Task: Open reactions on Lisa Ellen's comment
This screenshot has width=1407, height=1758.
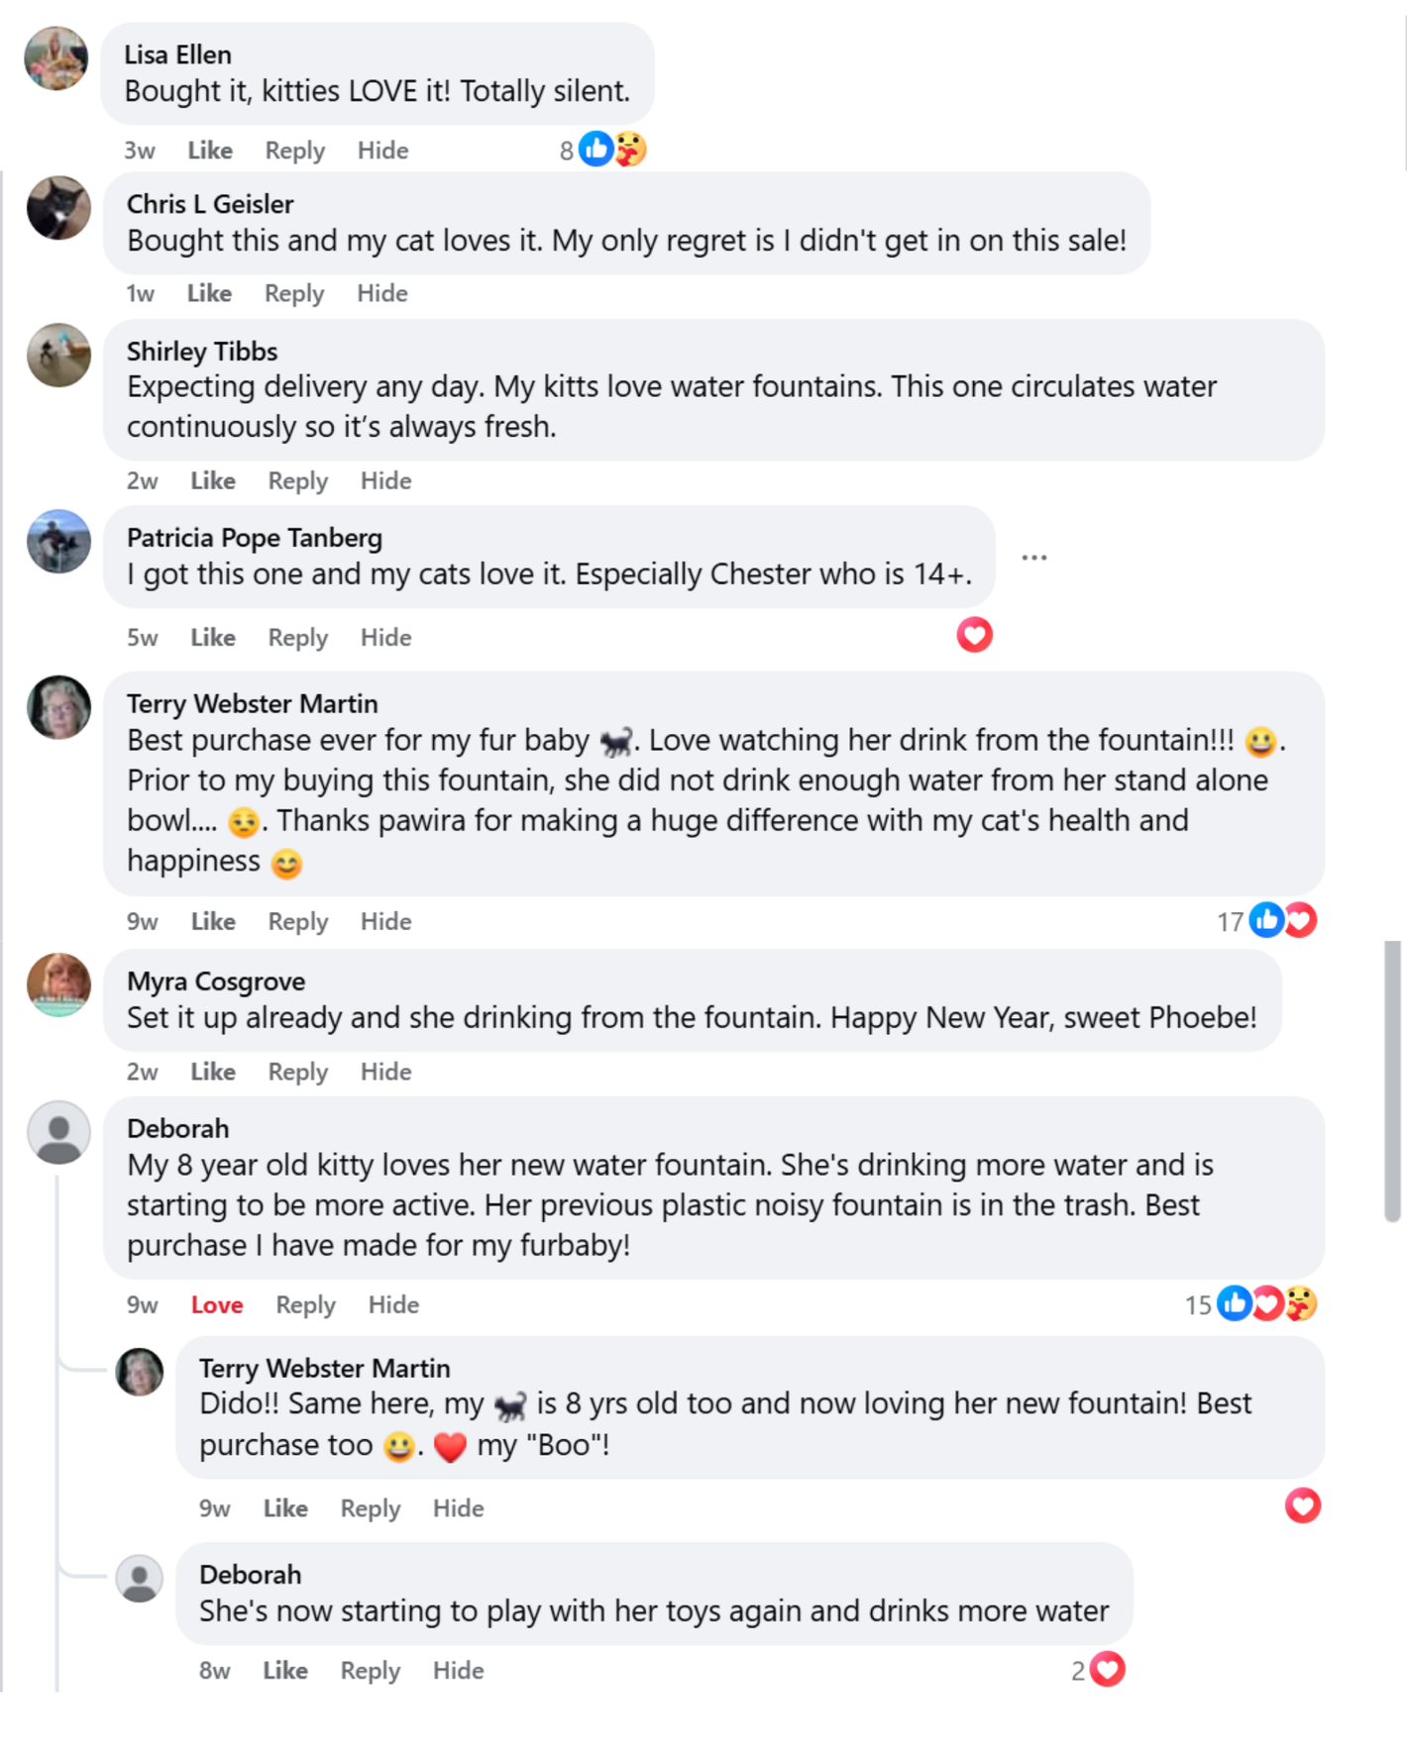Action: (603, 151)
